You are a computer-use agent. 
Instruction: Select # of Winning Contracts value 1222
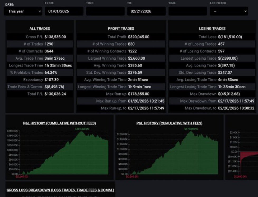[x=132, y=51]
